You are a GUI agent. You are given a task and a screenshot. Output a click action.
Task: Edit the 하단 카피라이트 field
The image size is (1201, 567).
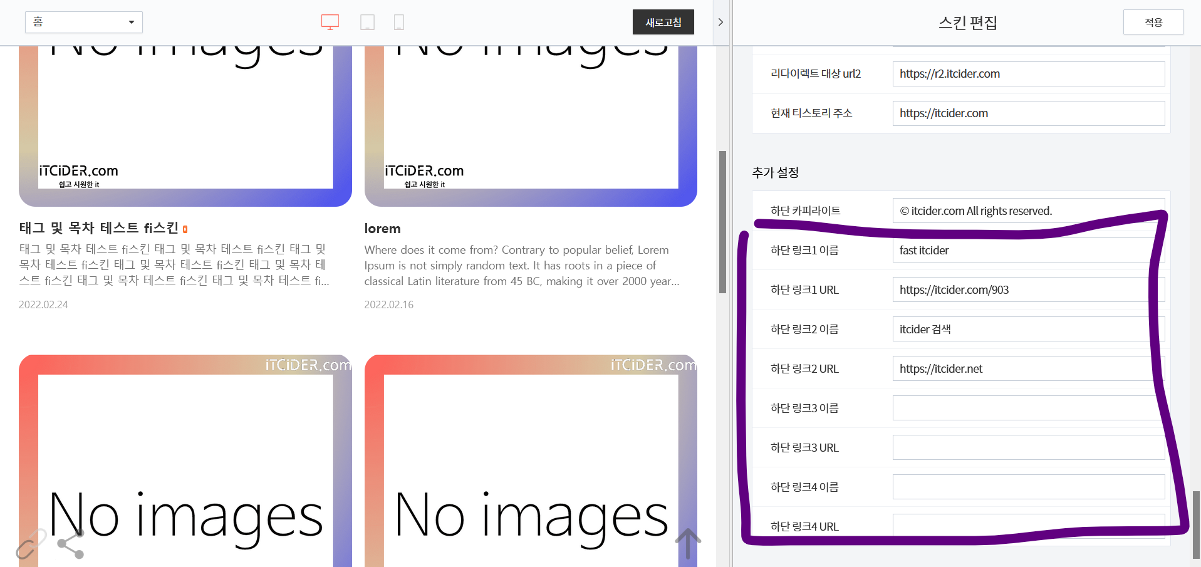tap(1029, 211)
